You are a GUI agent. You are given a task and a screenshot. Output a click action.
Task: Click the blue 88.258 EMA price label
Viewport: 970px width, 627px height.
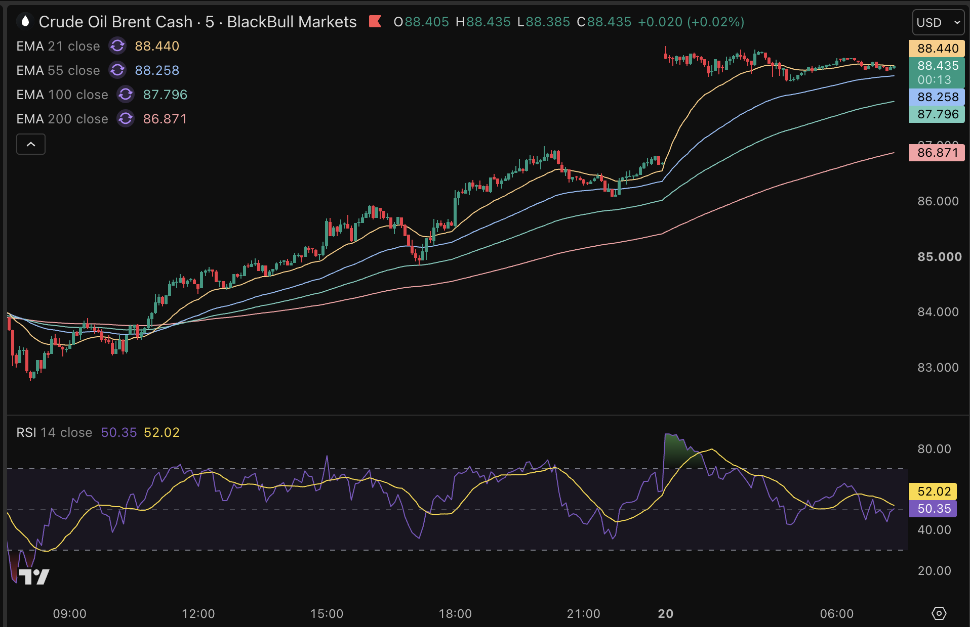(937, 97)
